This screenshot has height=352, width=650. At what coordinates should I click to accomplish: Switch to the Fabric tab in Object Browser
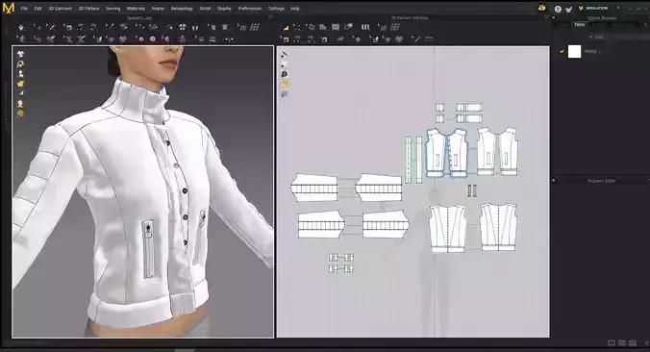(x=580, y=25)
